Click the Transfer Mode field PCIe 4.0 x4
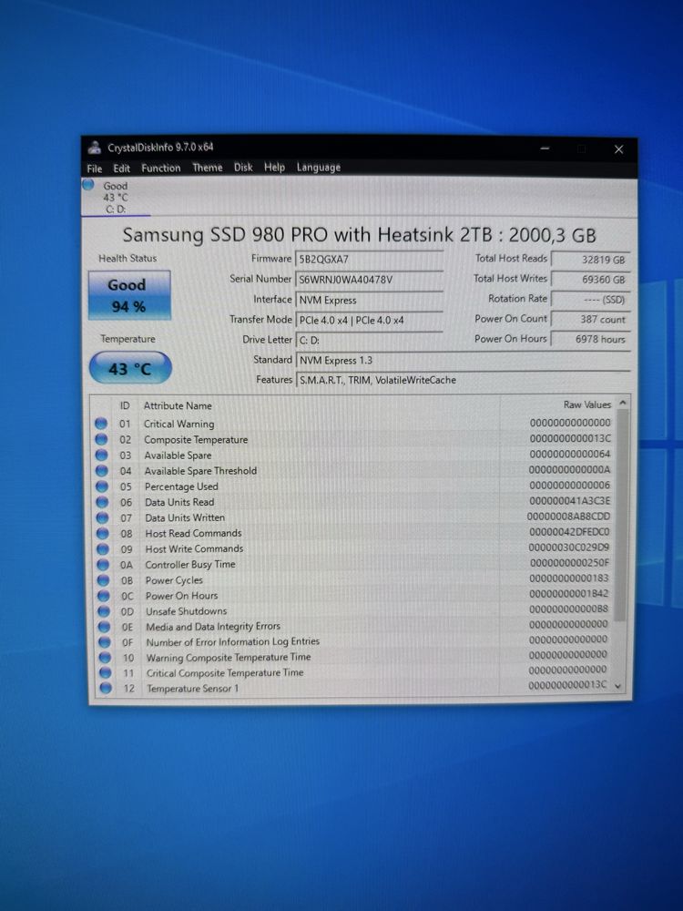 (x=370, y=320)
